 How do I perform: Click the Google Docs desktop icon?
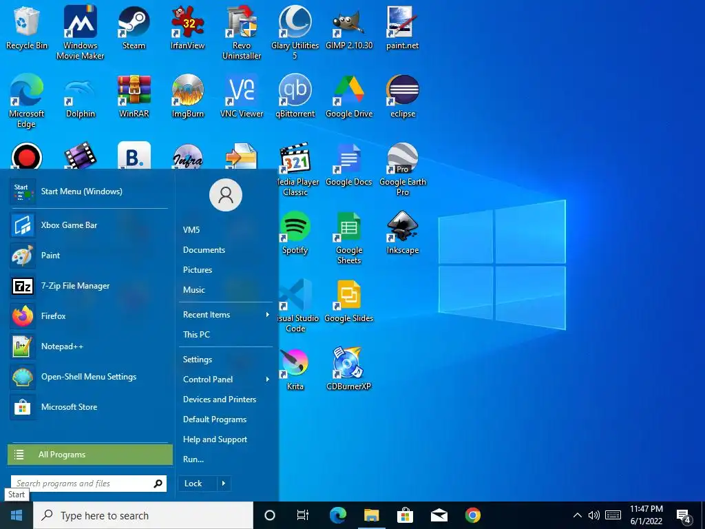(349, 165)
